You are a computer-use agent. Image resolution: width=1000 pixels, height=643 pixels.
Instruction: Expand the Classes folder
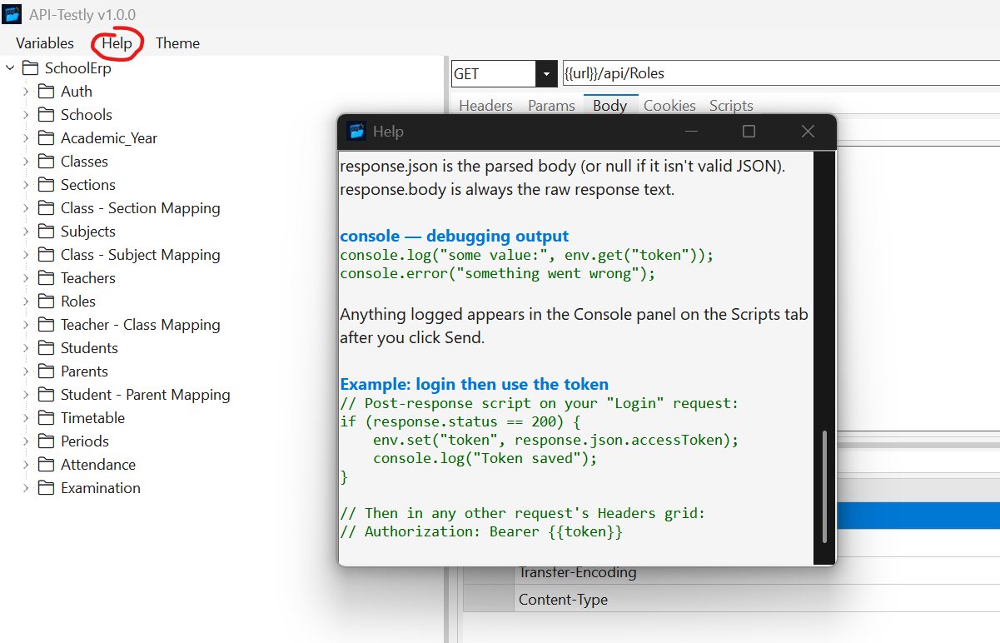pos(26,162)
